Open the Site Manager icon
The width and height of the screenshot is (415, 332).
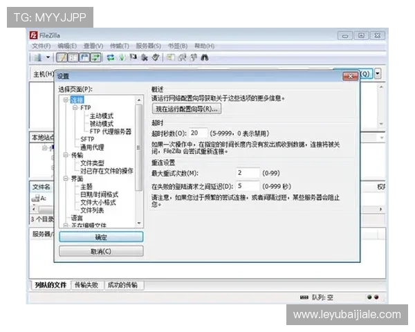point(38,57)
